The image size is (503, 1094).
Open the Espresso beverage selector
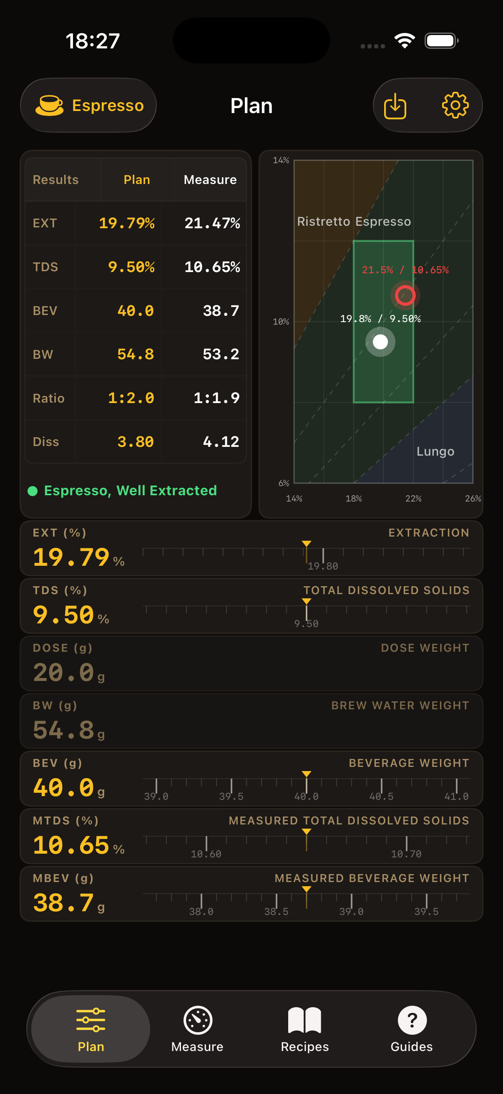(x=88, y=105)
